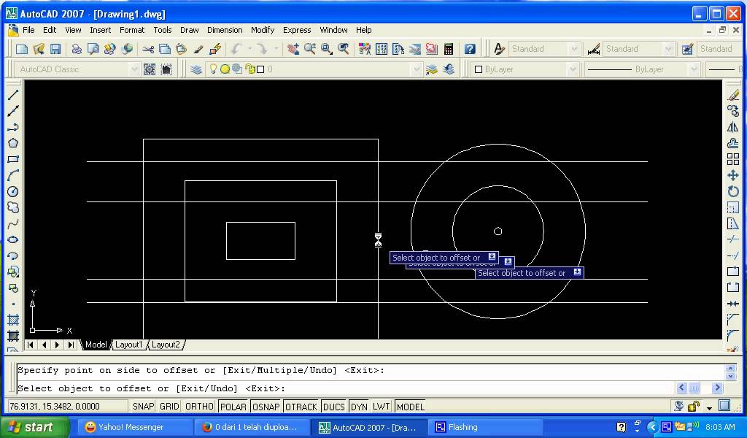Click the New drawing icon
747x438 pixels.
coord(22,49)
